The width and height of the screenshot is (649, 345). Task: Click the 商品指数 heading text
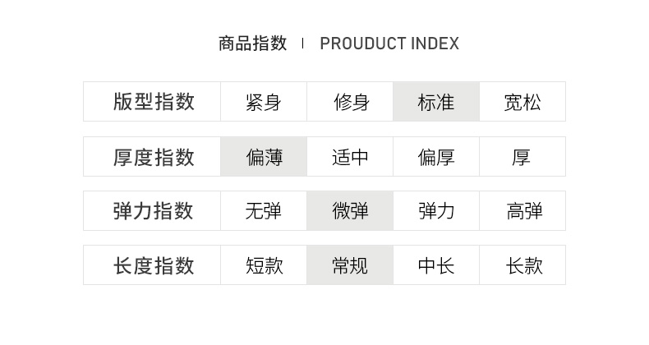coord(252,44)
